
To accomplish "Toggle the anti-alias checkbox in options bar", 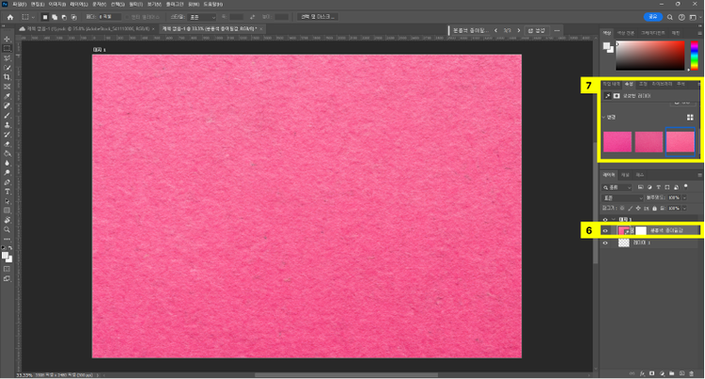I will 127,17.
